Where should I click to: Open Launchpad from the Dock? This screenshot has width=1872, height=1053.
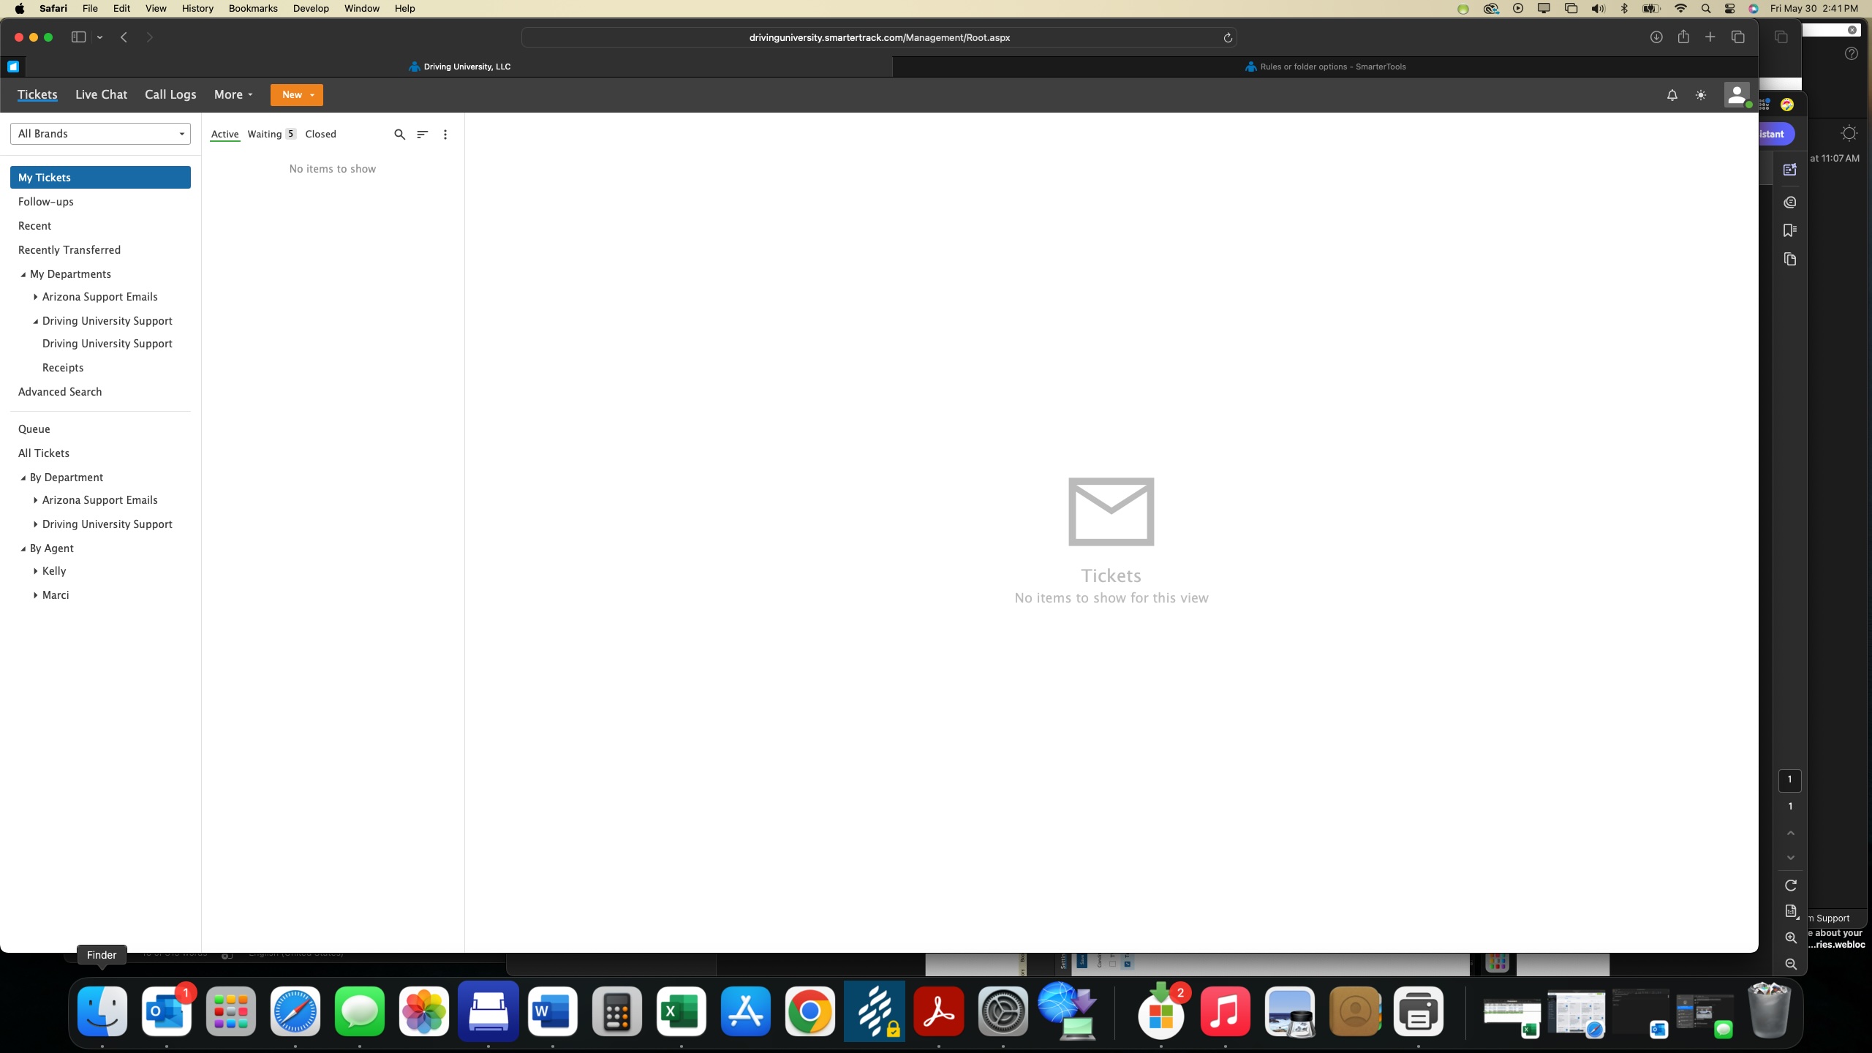pyautogui.click(x=231, y=1011)
